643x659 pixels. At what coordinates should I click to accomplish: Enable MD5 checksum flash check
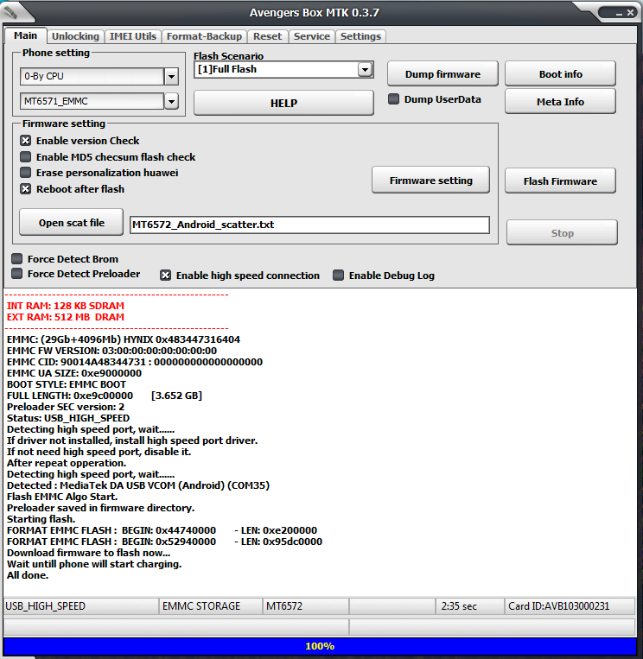tap(26, 157)
